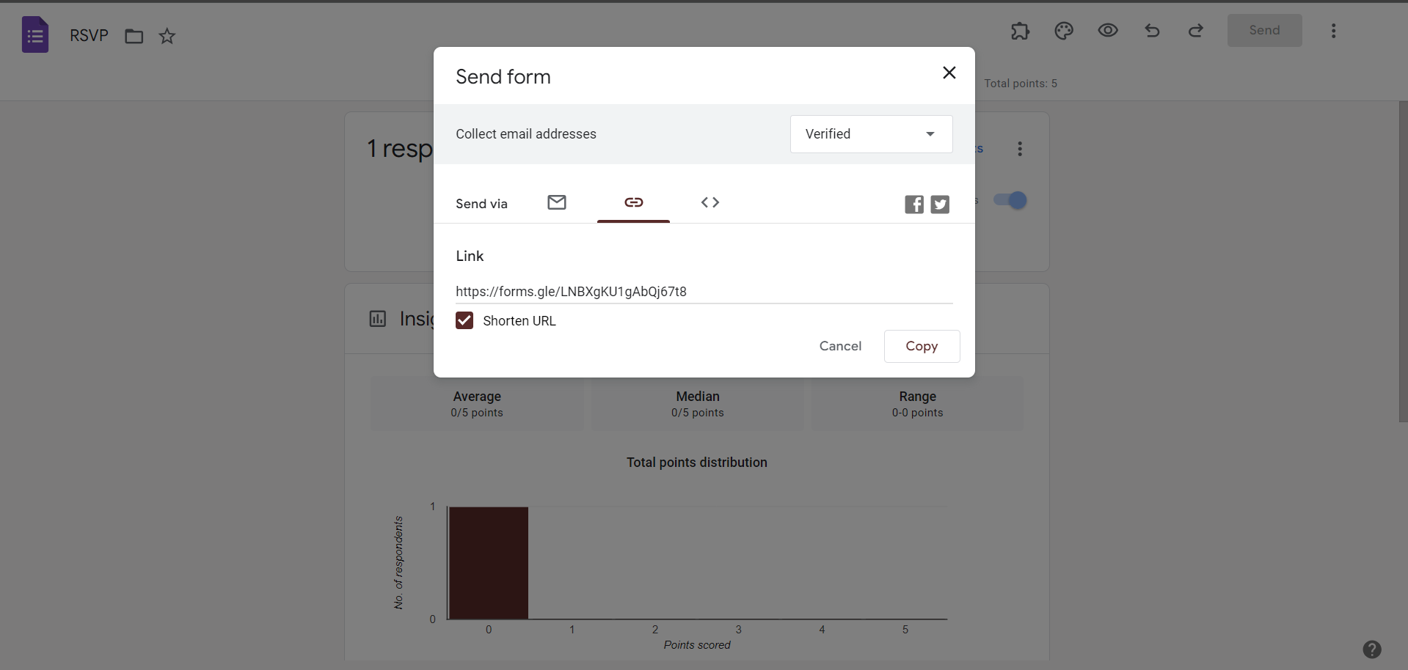Click the RSVP form title
Image resolution: width=1408 pixels, height=670 pixels.
89,36
